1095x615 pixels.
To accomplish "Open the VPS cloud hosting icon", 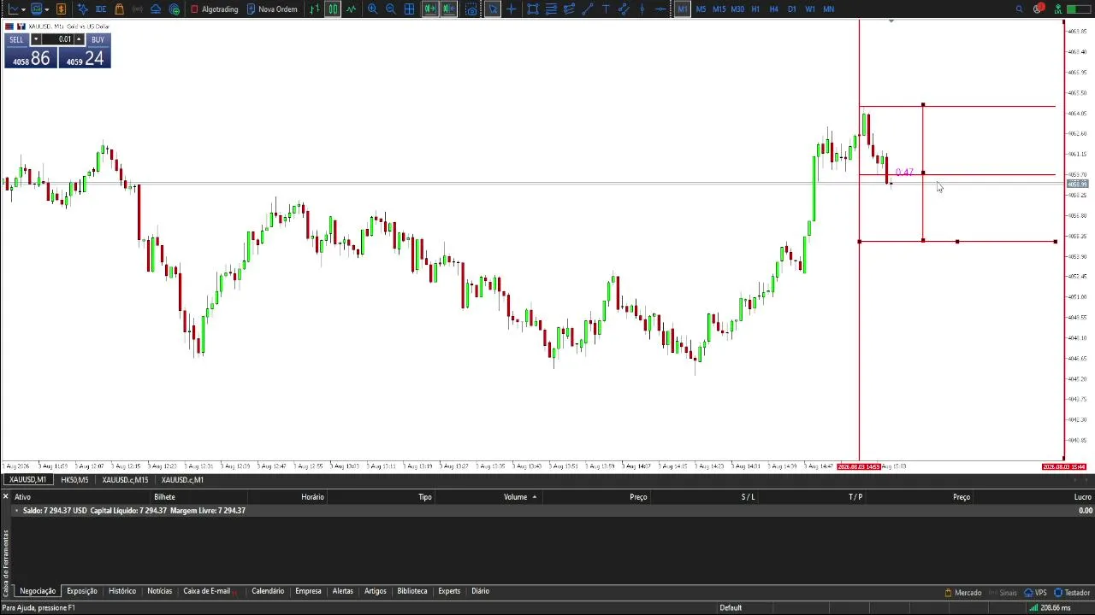I will [156, 9].
